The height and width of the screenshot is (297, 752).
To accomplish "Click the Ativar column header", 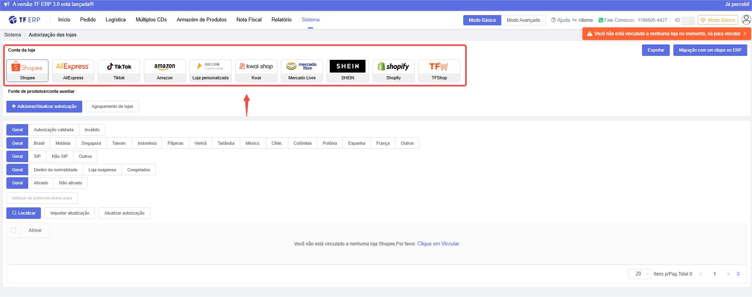I will coord(35,230).
